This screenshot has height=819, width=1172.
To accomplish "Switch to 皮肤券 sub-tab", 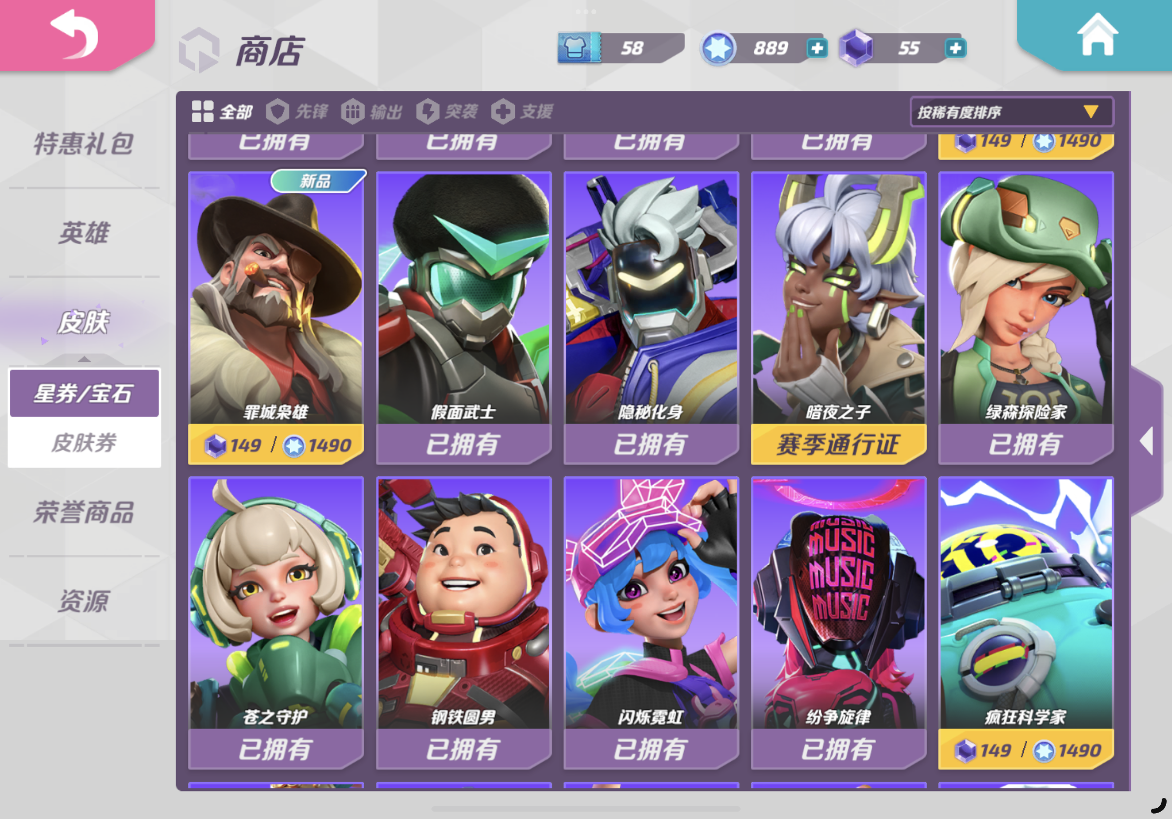I will pyautogui.click(x=84, y=442).
